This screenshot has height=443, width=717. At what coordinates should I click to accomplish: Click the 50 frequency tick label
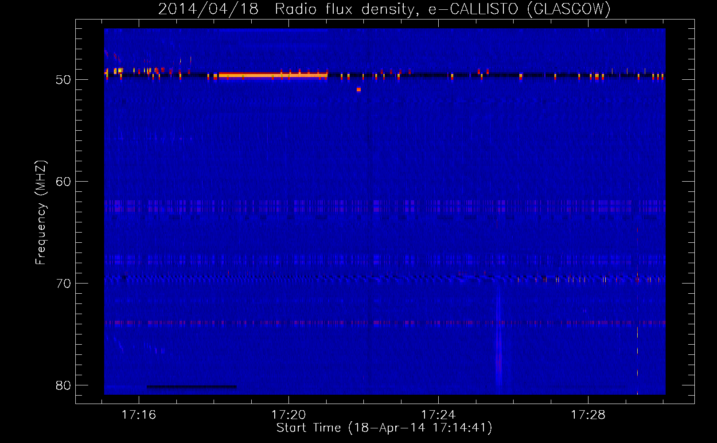pos(63,80)
